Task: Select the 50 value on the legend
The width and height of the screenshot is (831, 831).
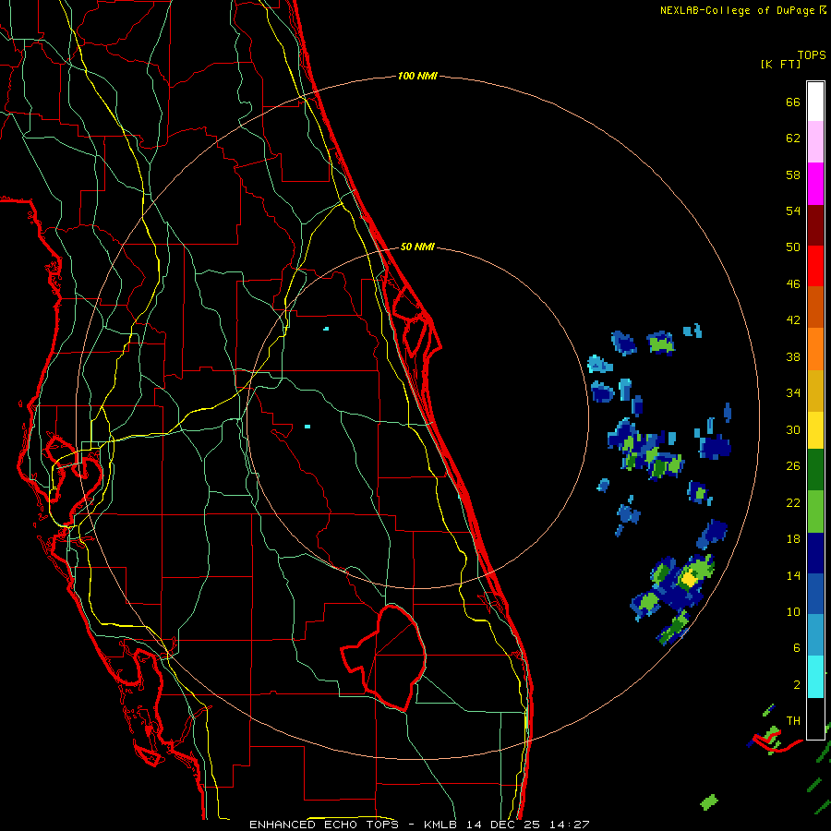Action: (x=793, y=247)
